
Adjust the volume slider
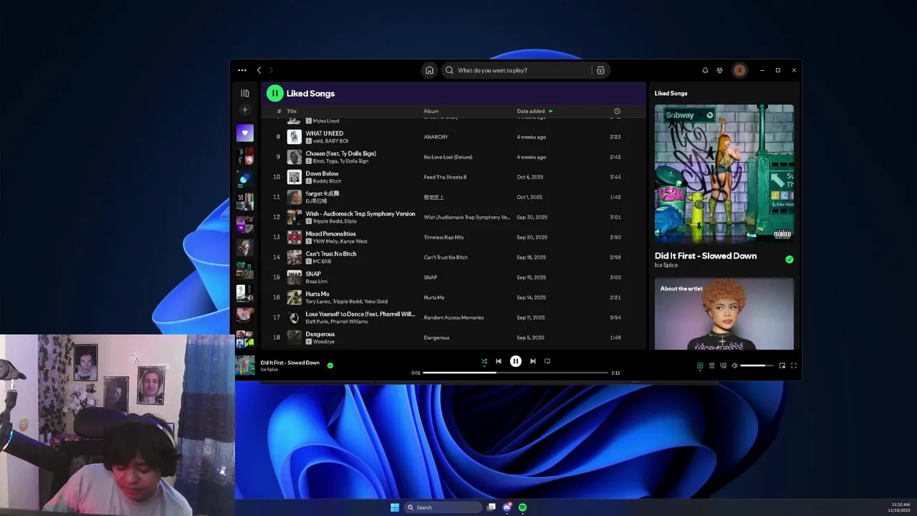(757, 365)
